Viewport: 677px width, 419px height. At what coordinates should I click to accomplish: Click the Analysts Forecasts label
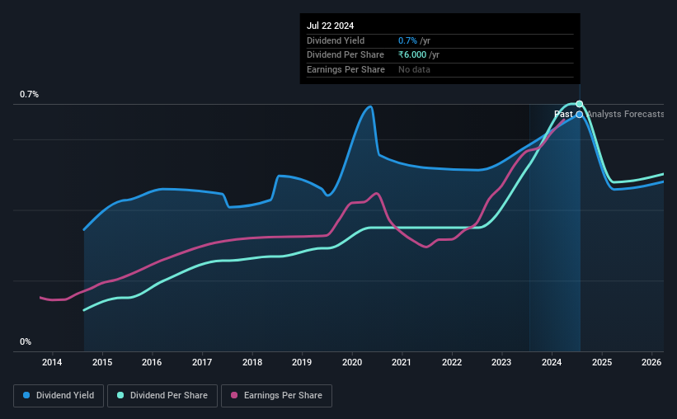pos(625,114)
